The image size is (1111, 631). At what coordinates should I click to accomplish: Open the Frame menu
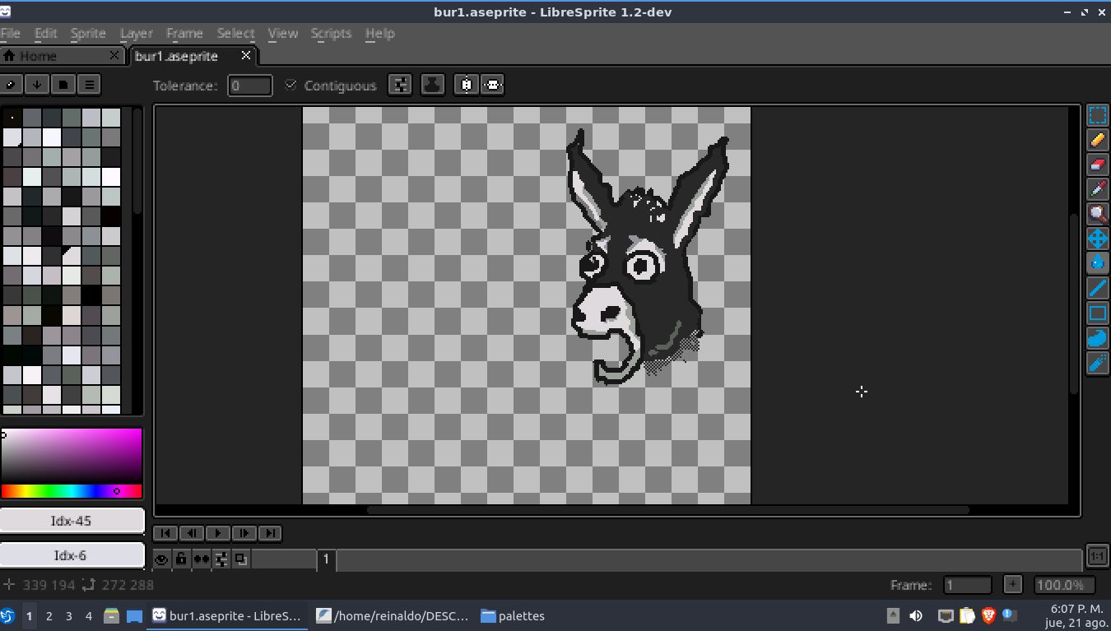point(184,33)
